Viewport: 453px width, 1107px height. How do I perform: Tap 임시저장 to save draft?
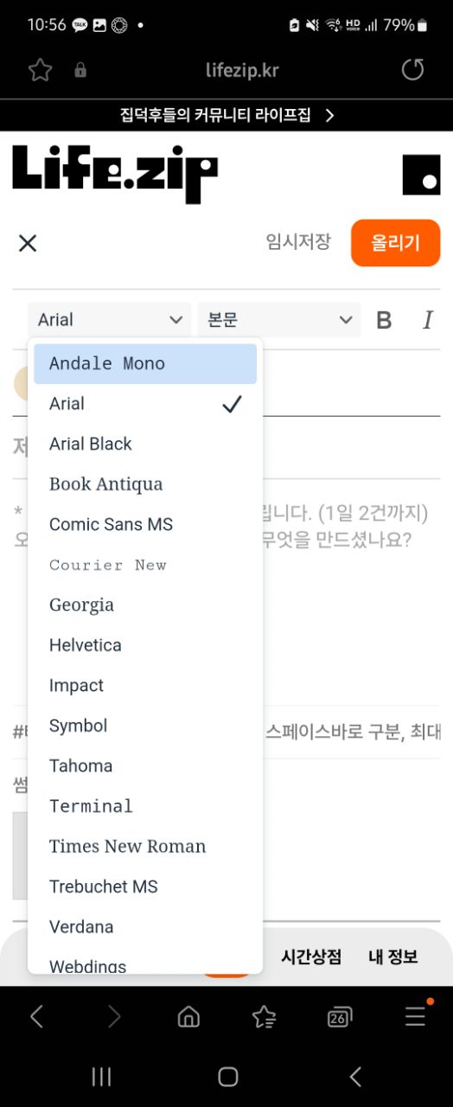298,242
